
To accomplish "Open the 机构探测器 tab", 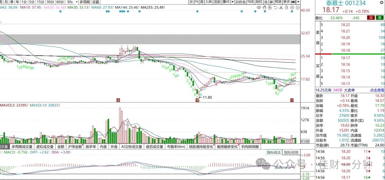I will [x=250, y=147].
